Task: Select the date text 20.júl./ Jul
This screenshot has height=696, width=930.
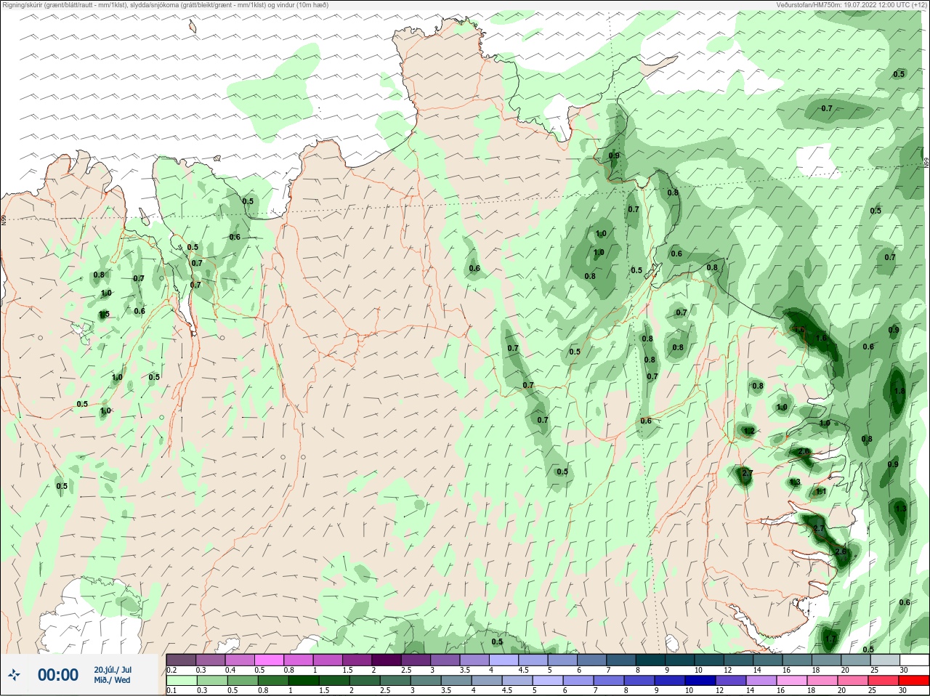Action: 113,670
